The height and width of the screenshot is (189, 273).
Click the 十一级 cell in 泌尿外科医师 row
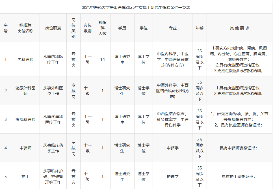pyautogui.click(x=88, y=91)
